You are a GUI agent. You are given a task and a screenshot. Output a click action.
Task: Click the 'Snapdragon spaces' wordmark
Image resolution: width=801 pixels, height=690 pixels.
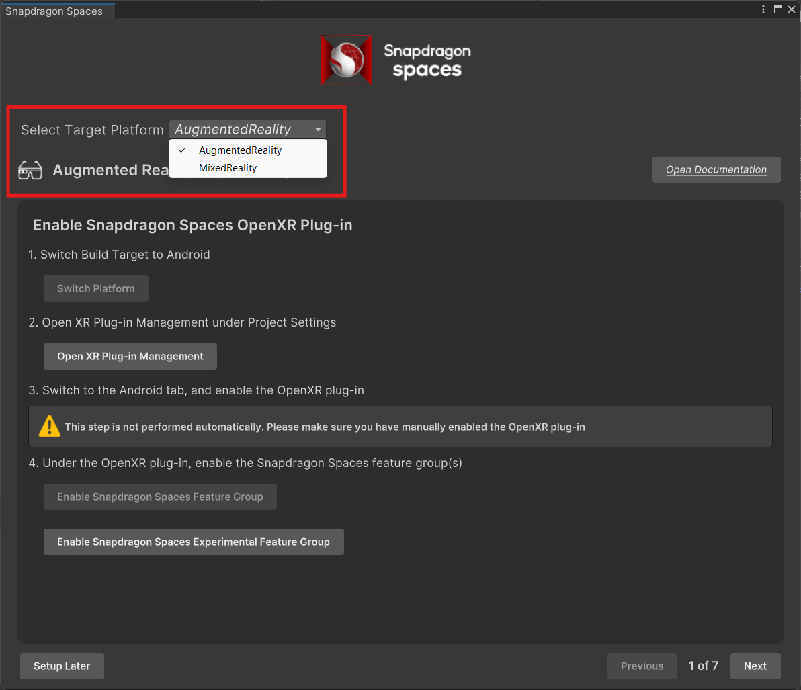click(427, 60)
